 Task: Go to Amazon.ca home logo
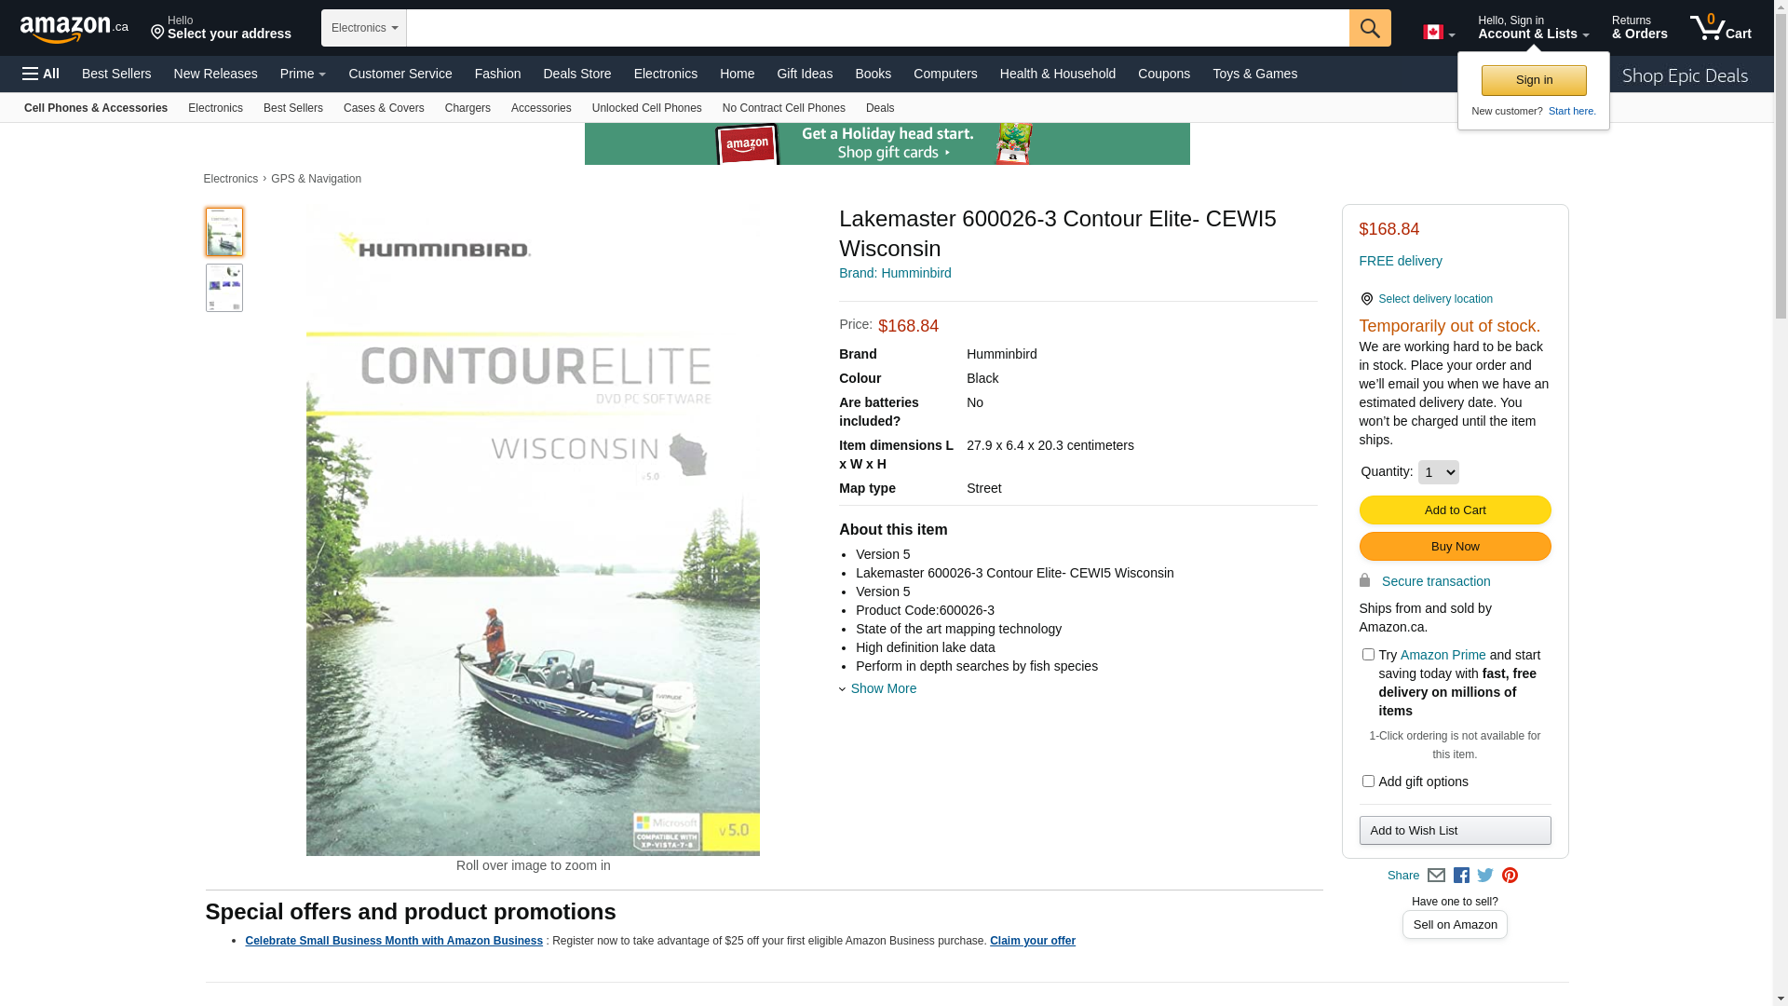coord(74,28)
